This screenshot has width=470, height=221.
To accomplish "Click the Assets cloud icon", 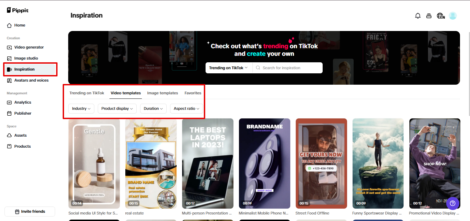I will (9, 136).
